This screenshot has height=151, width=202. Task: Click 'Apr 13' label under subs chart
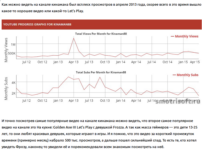(73, 101)
